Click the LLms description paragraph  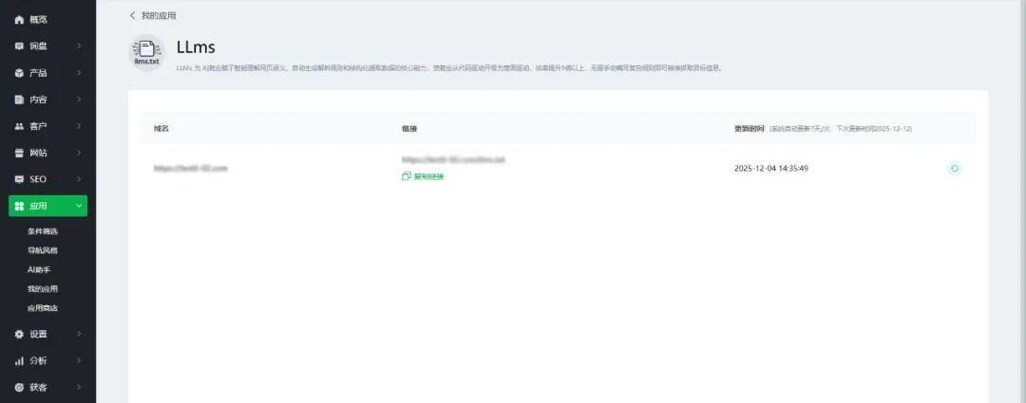[449, 68]
